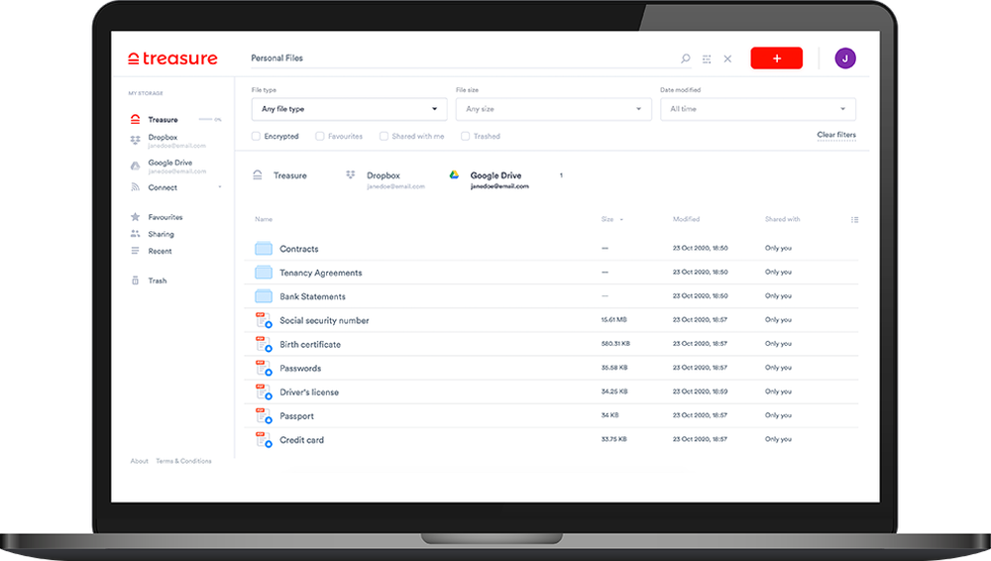Toggle the Shared with me checkbox
Viewport: 991px width, 561px height.
pos(384,136)
